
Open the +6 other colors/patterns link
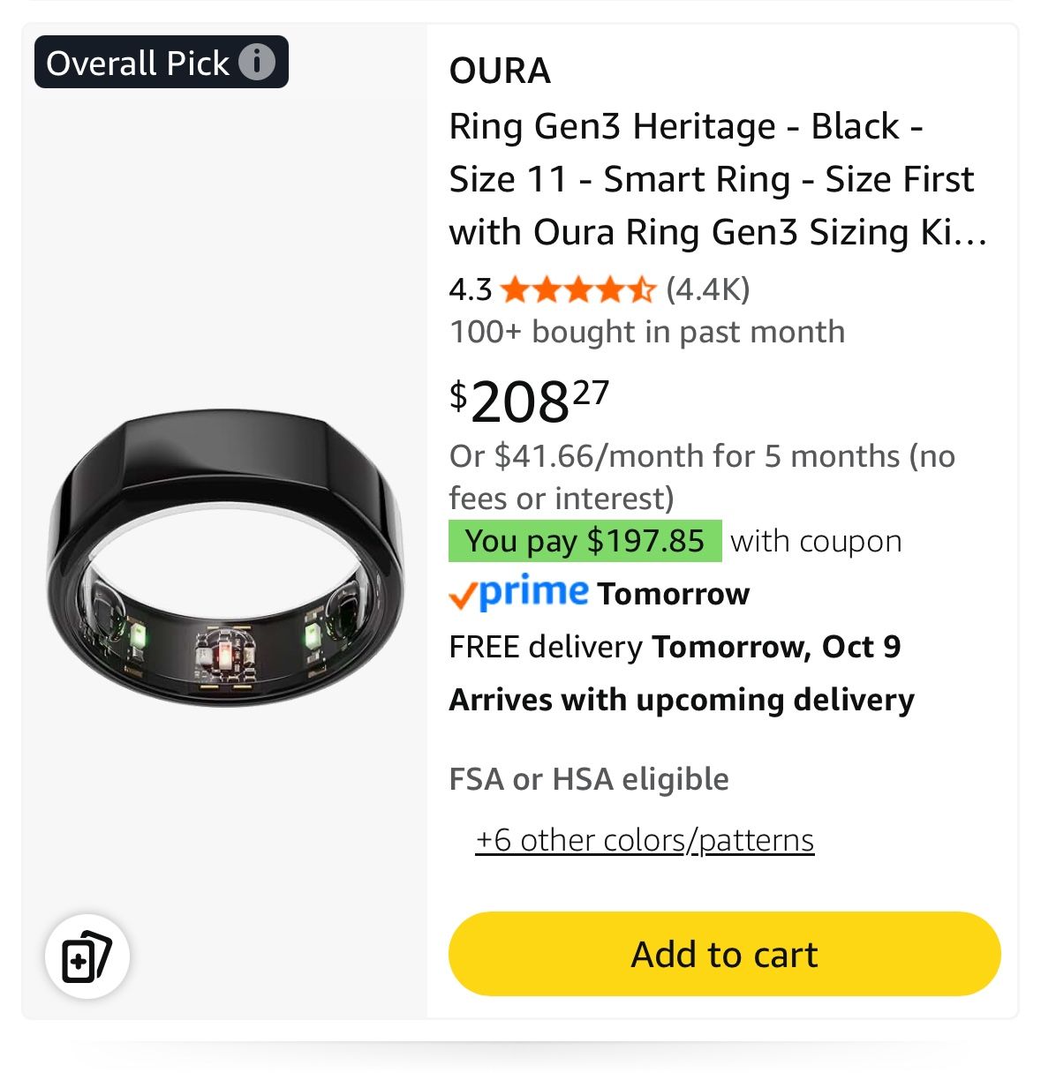pos(645,840)
